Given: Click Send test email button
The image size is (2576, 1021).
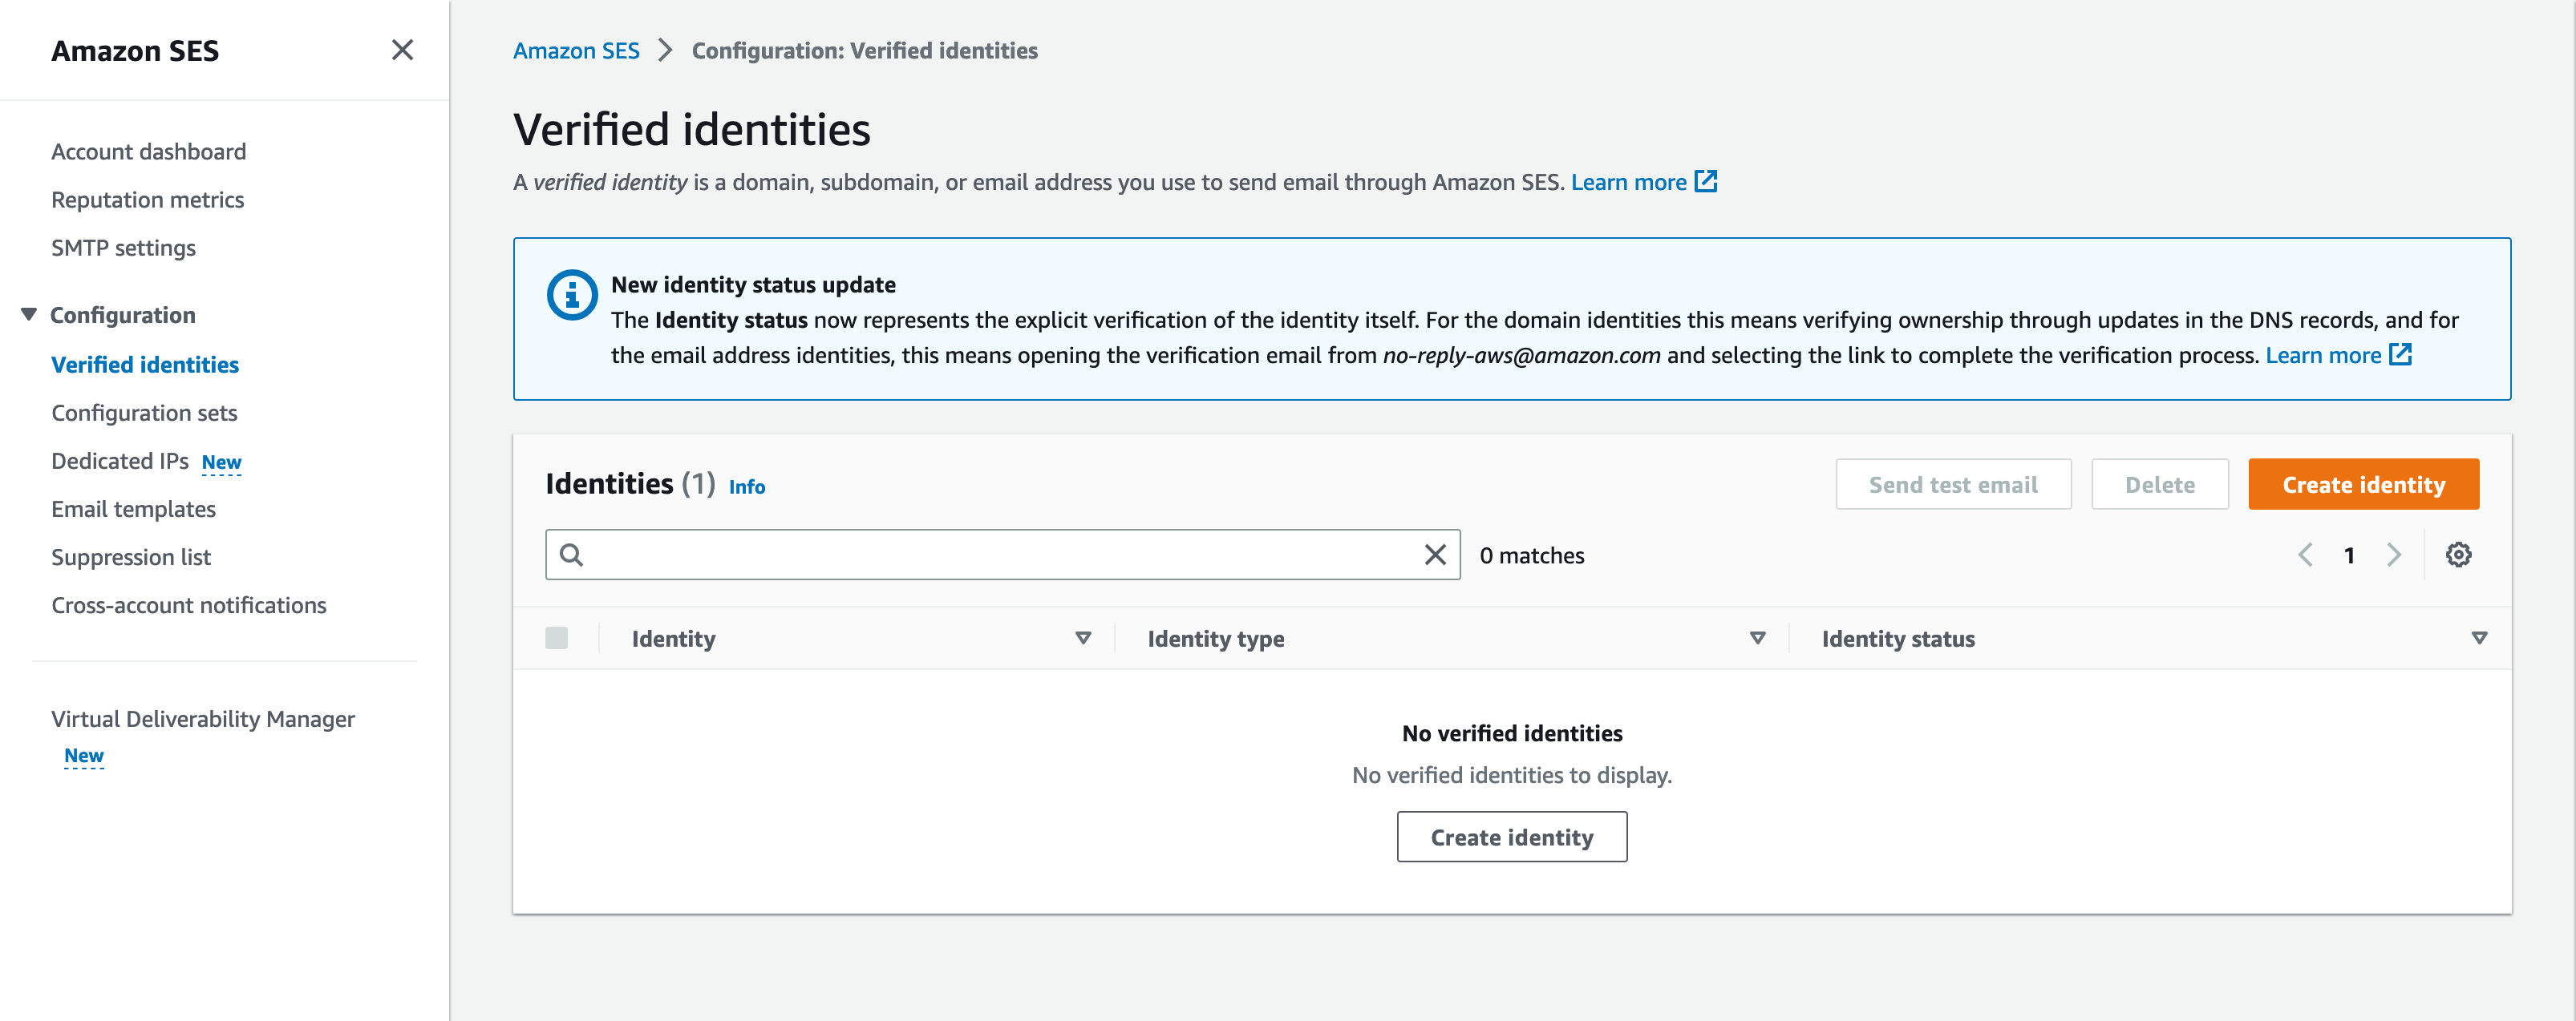Looking at the screenshot, I should click(x=1952, y=485).
